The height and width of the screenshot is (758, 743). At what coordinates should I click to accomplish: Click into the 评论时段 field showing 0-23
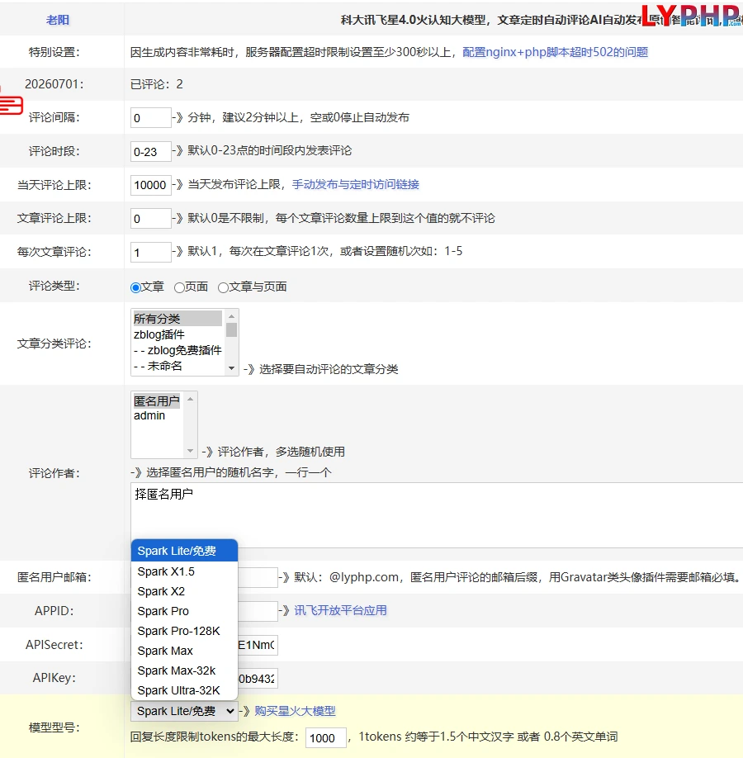click(151, 151)
